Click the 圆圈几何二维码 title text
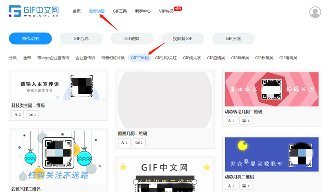330x192 pixels. (132, 133)
